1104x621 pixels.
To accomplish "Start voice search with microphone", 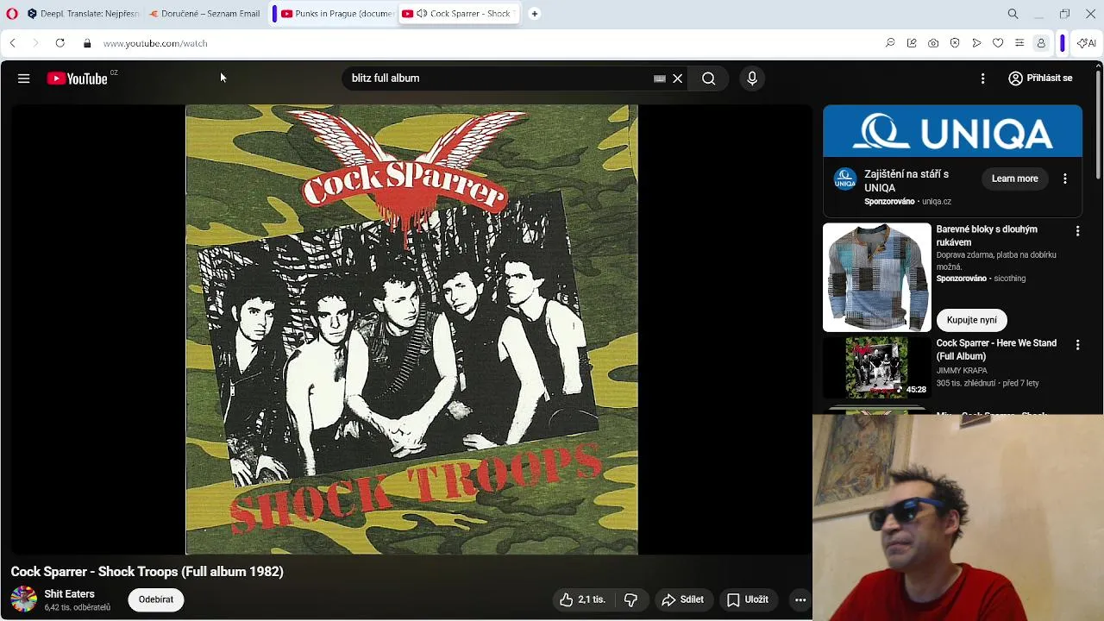I will click(752, 78).
